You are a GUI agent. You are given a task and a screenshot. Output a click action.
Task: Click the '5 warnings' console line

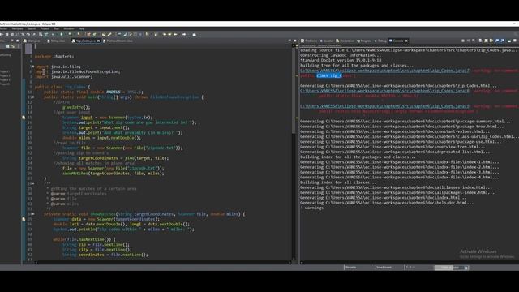311,208
